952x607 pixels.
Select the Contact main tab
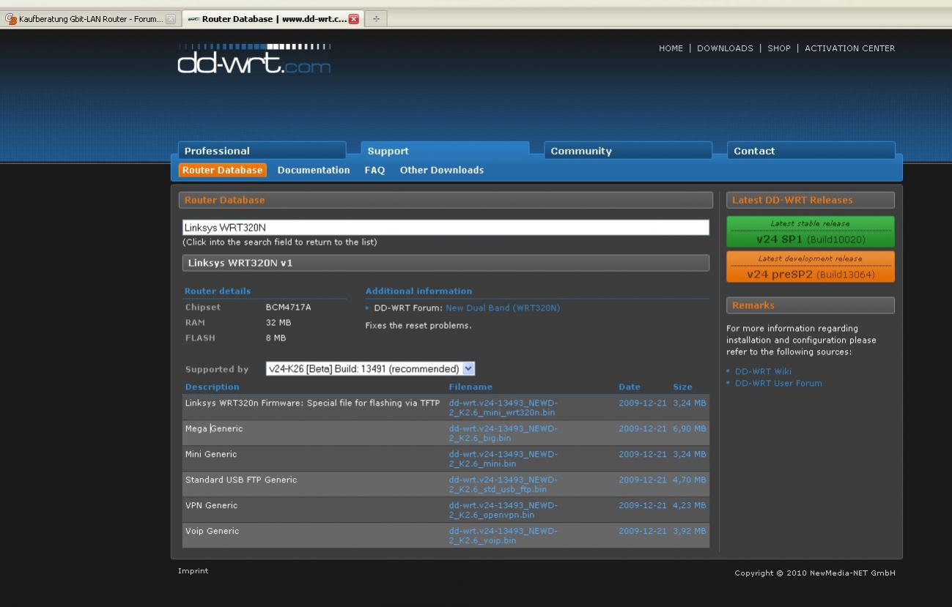pos(811,151)
